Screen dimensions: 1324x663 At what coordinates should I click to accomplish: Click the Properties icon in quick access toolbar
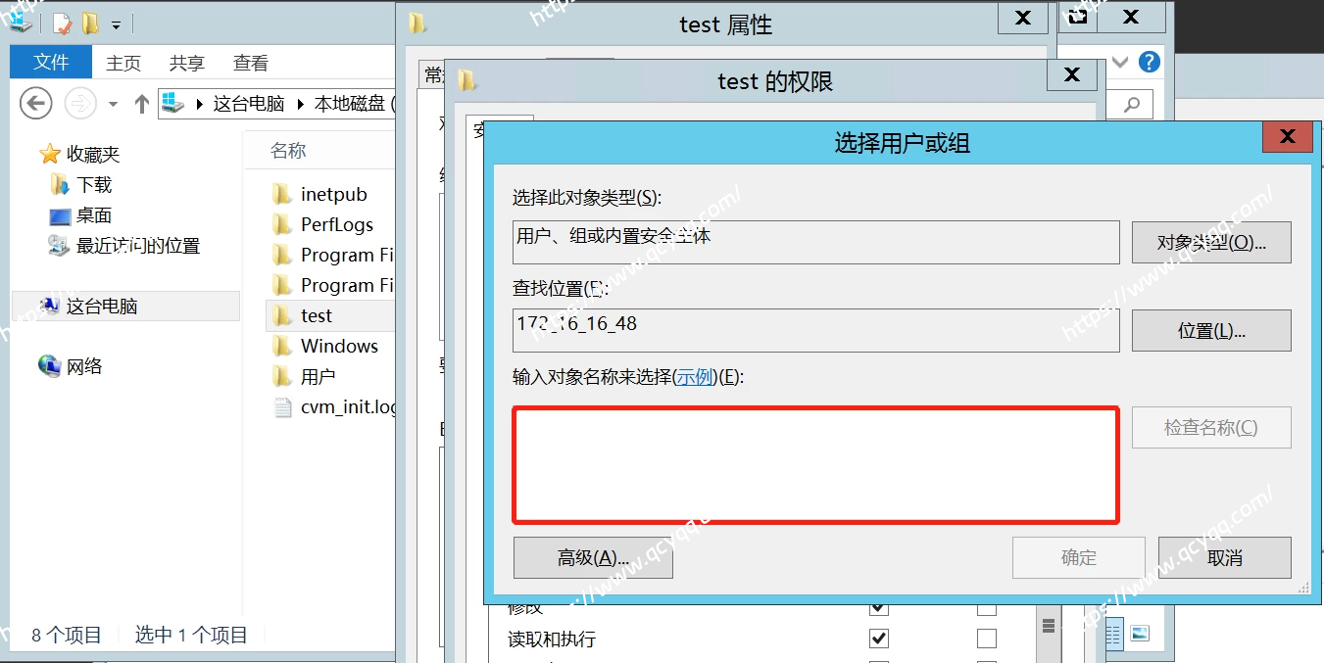click(x=62, y=24)
